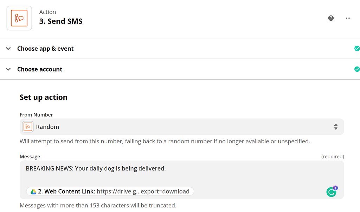Click green checkmark beside Choose app & event
Viewport: 360px width, 212px height.
click(357, 49)
